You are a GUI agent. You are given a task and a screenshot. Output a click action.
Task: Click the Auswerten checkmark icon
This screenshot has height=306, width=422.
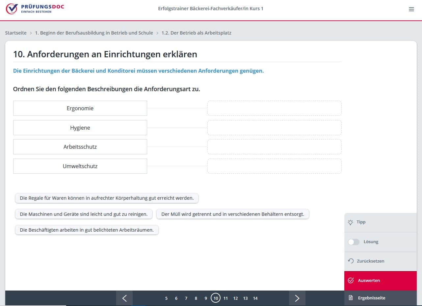[x=351, y=280]
